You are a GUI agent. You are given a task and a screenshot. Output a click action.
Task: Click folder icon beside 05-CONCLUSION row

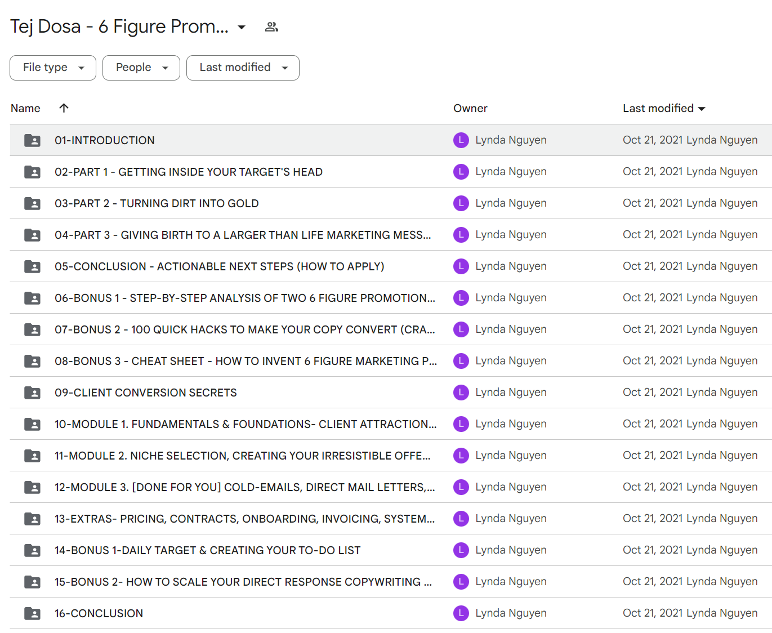(x=32, y=266)
